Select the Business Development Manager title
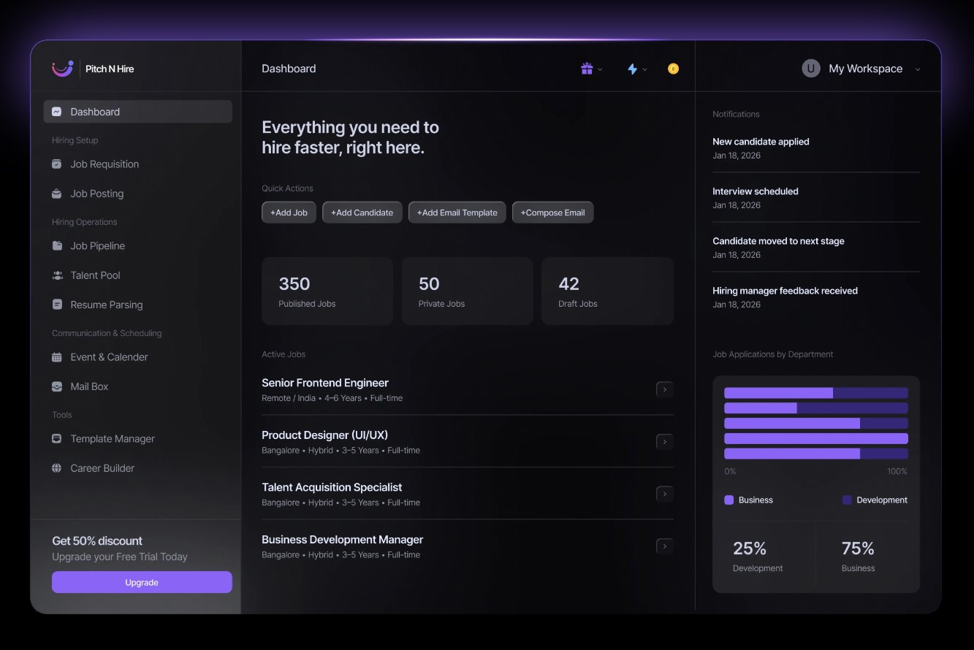 343,540
